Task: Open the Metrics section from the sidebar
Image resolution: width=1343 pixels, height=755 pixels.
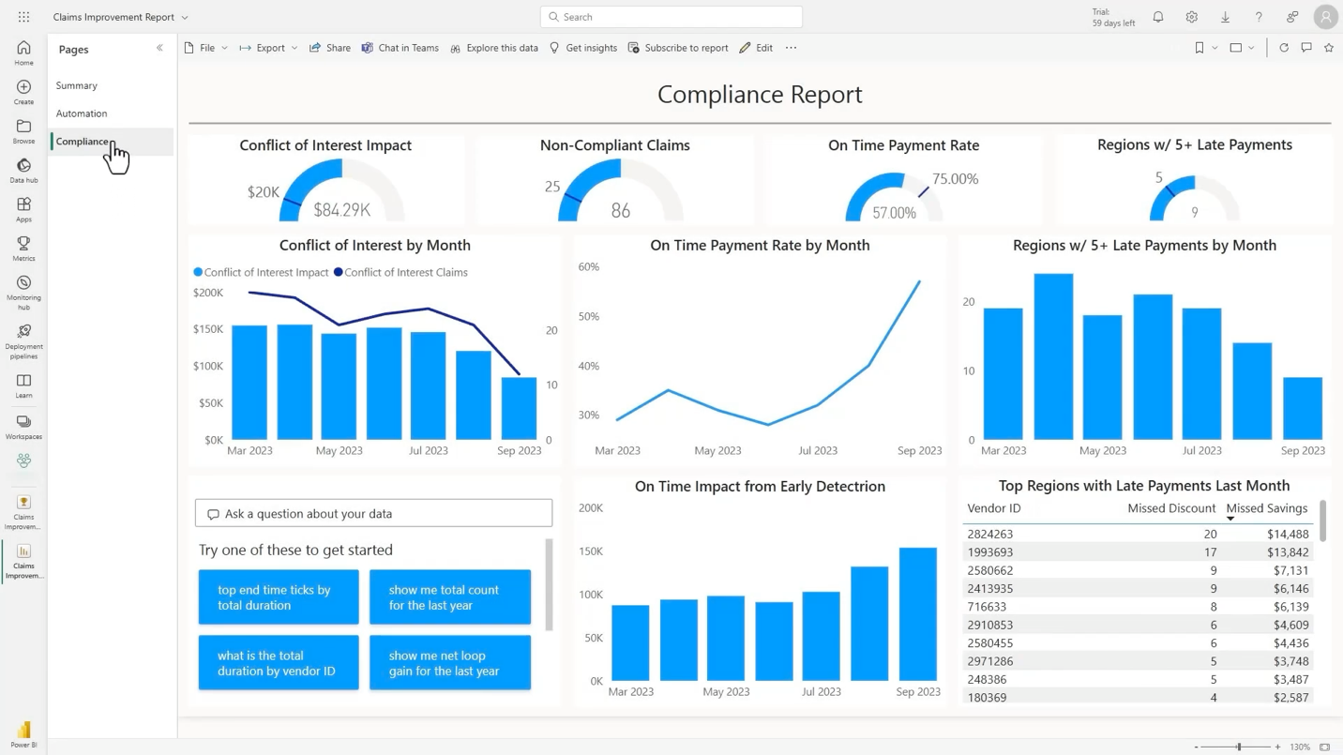Action: tap(23, 247)
